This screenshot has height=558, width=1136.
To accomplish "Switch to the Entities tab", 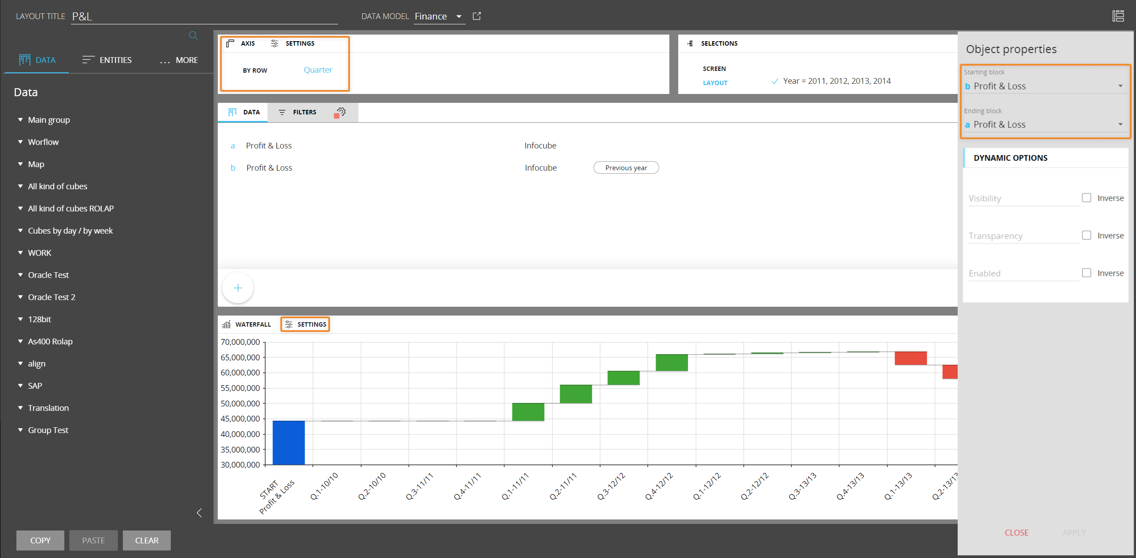I will tap(107, 60).
